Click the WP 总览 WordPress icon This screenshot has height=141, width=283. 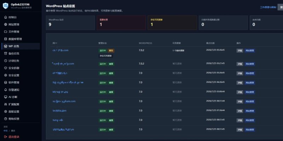click(6, 46)
